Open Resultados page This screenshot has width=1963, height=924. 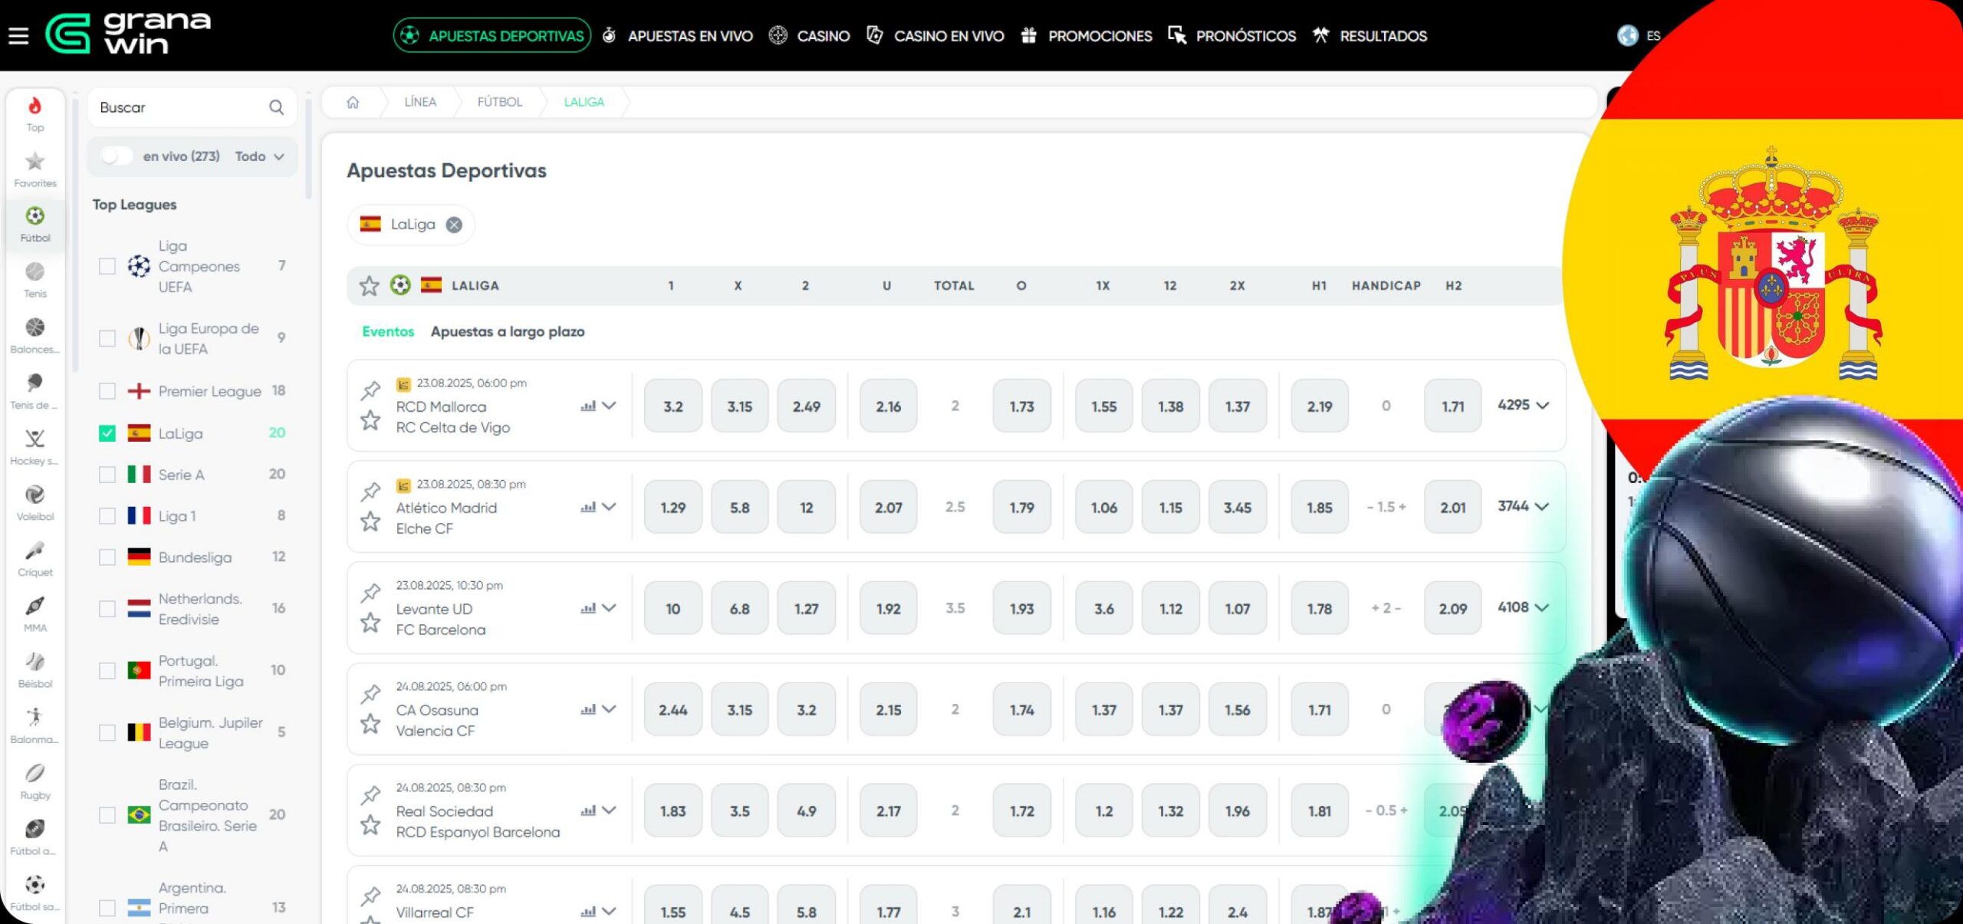pos(1369,35)
